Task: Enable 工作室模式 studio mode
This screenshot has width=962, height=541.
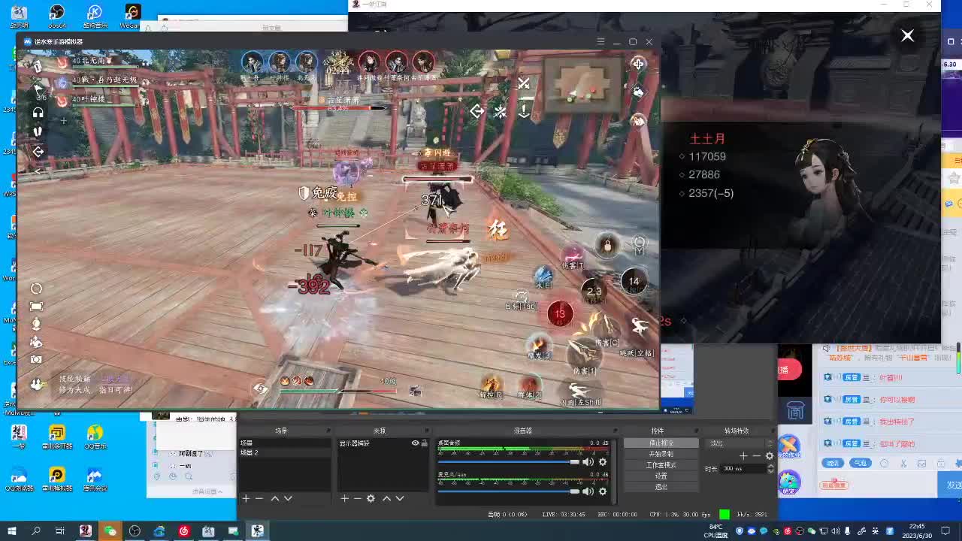Action: point(661,465)
